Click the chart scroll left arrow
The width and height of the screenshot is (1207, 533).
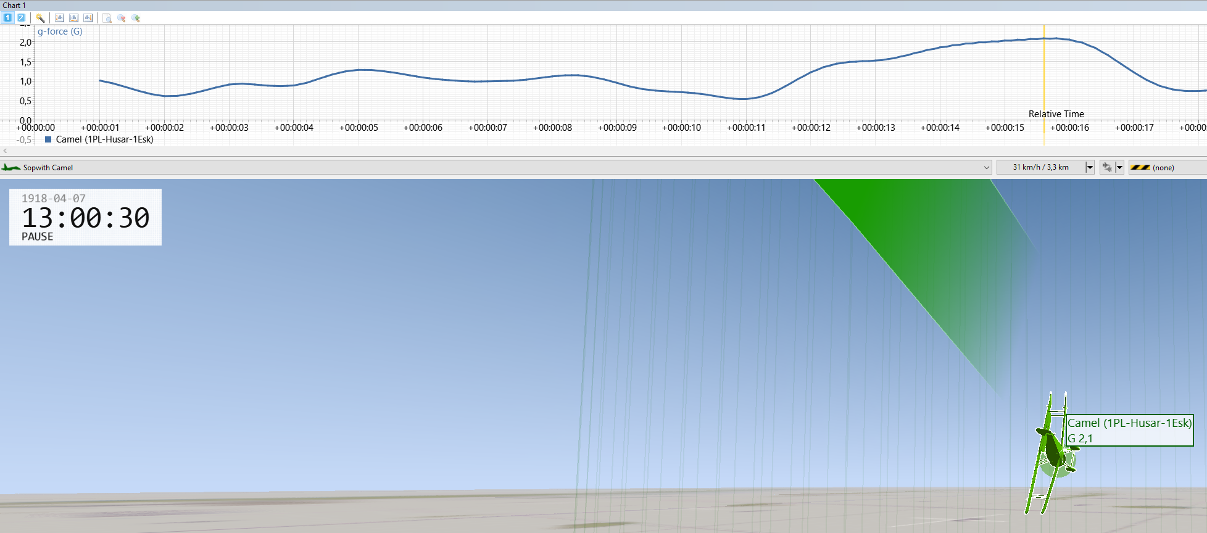(x=5, y=151)
